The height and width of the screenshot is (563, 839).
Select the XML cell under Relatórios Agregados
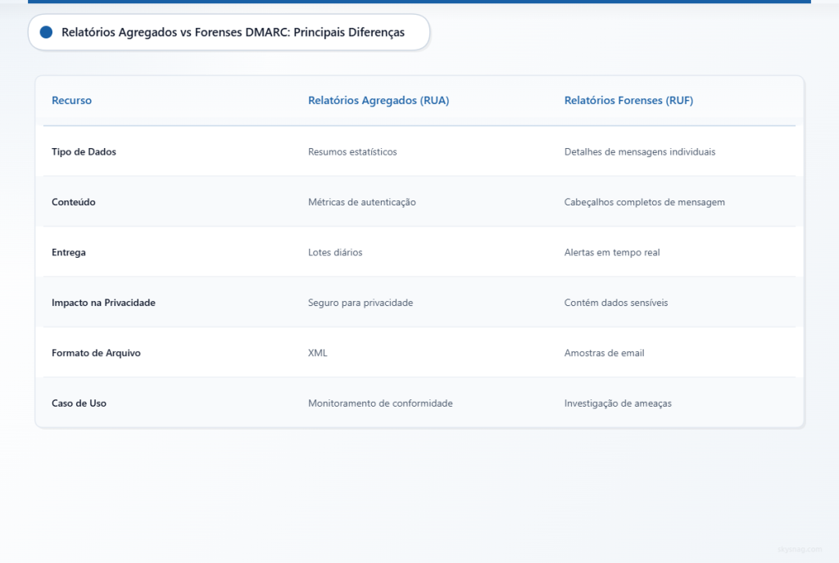[317, 353]
